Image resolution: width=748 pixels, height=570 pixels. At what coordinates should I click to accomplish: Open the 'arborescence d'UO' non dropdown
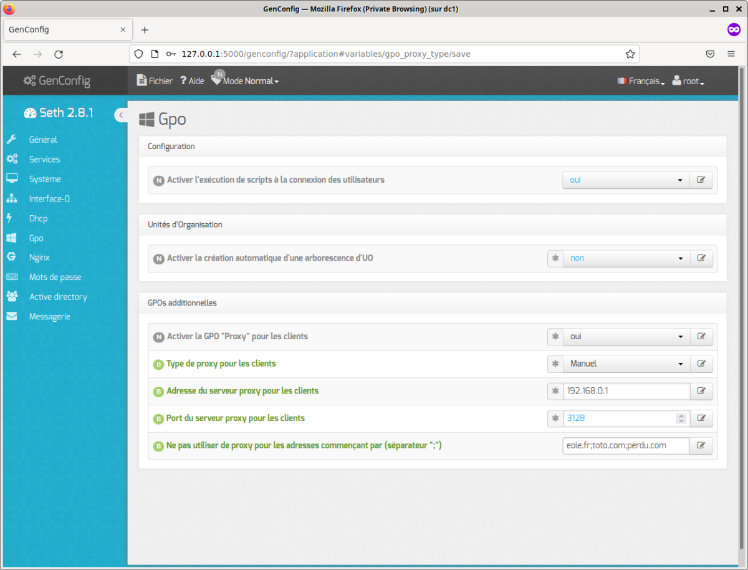[626, 258]
